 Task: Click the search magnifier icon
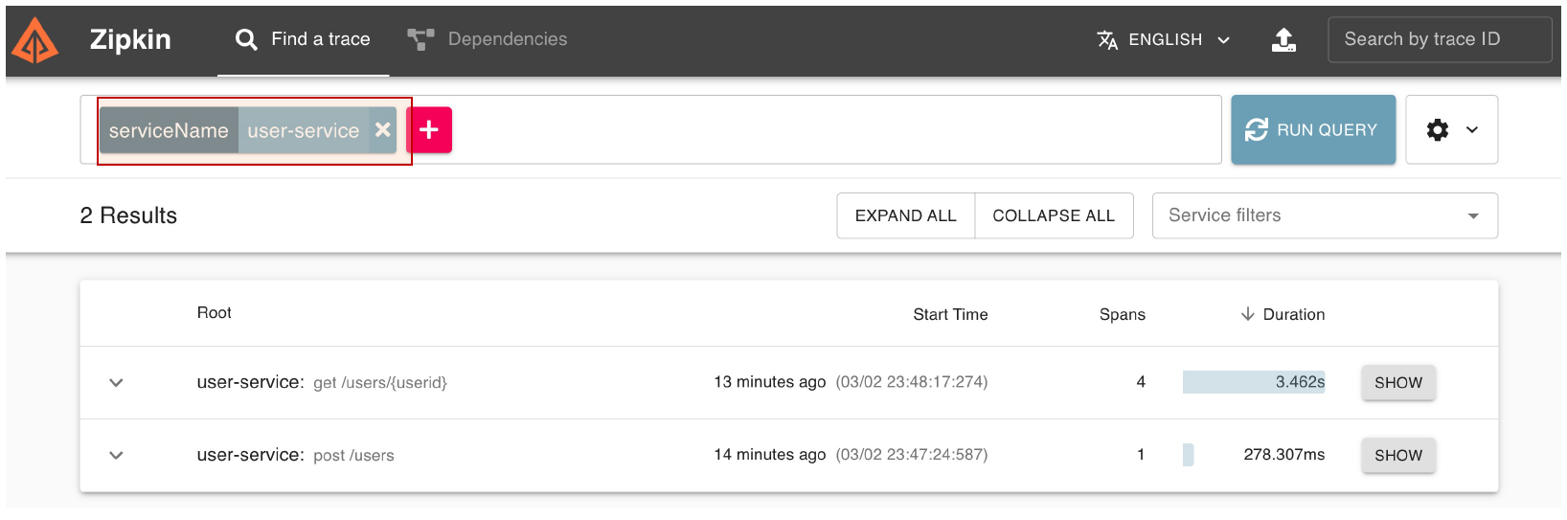click(246, 39)
